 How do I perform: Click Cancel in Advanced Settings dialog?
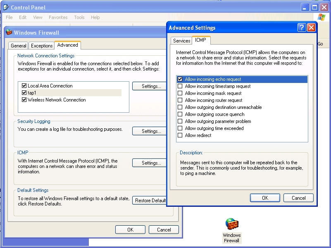coord(298,198)
